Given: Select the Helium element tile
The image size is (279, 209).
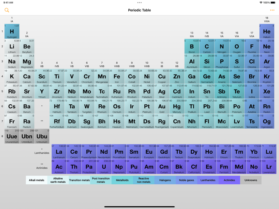Looking at the screenshot, I should click(267, 31).
